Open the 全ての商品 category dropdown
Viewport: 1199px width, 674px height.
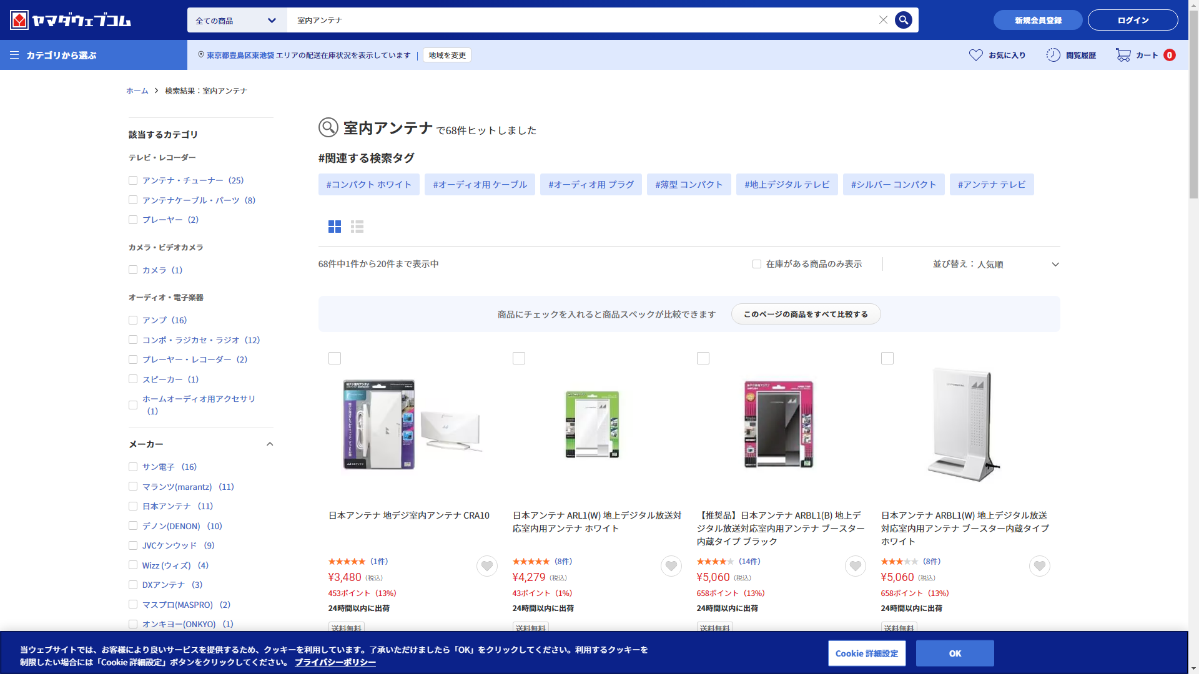tap(237, 21)
